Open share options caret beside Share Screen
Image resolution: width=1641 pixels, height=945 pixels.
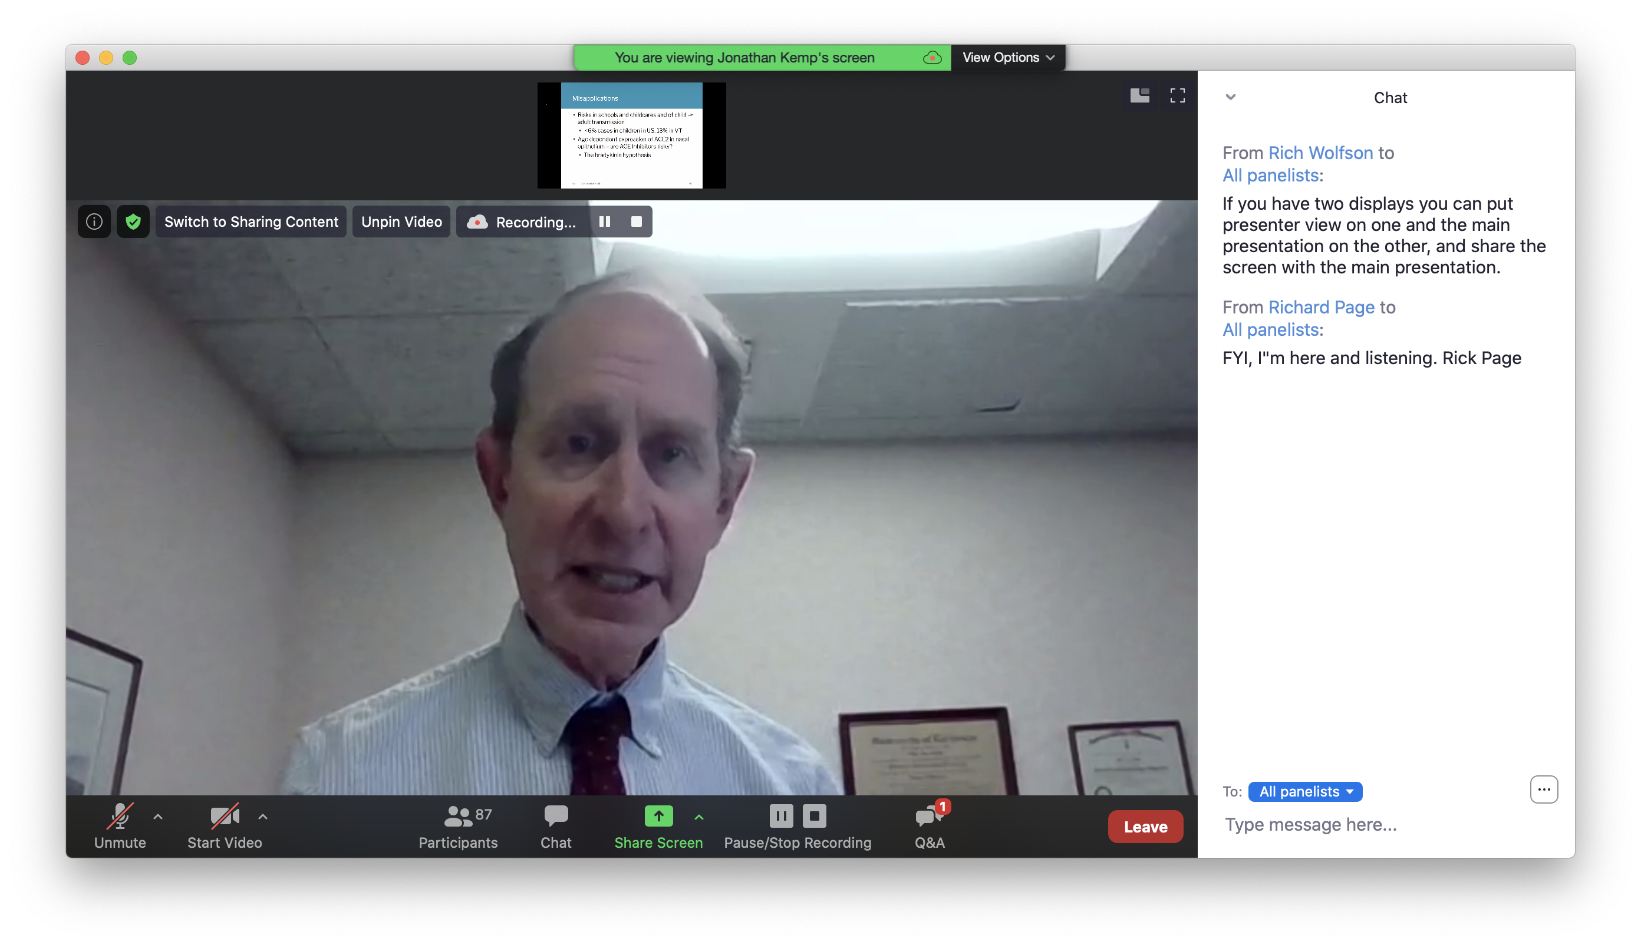click(698, 817)
